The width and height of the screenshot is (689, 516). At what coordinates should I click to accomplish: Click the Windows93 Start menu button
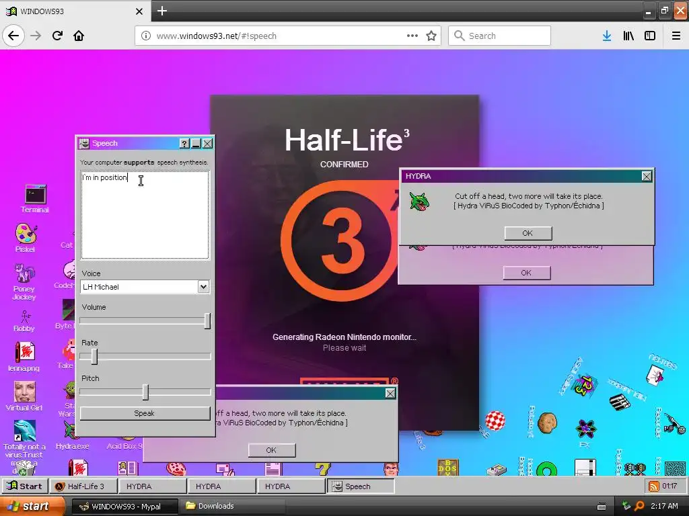coord(25,486)
